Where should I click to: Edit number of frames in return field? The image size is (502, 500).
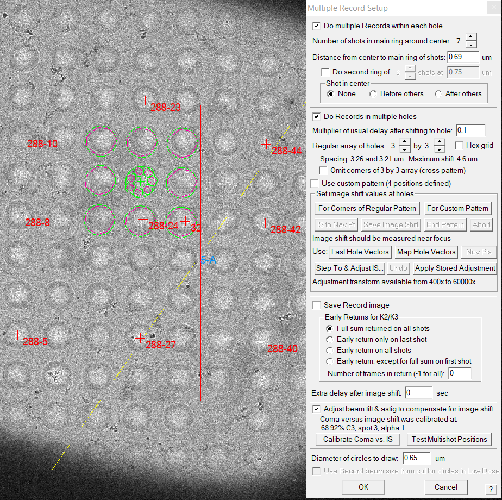coord(460,373)
